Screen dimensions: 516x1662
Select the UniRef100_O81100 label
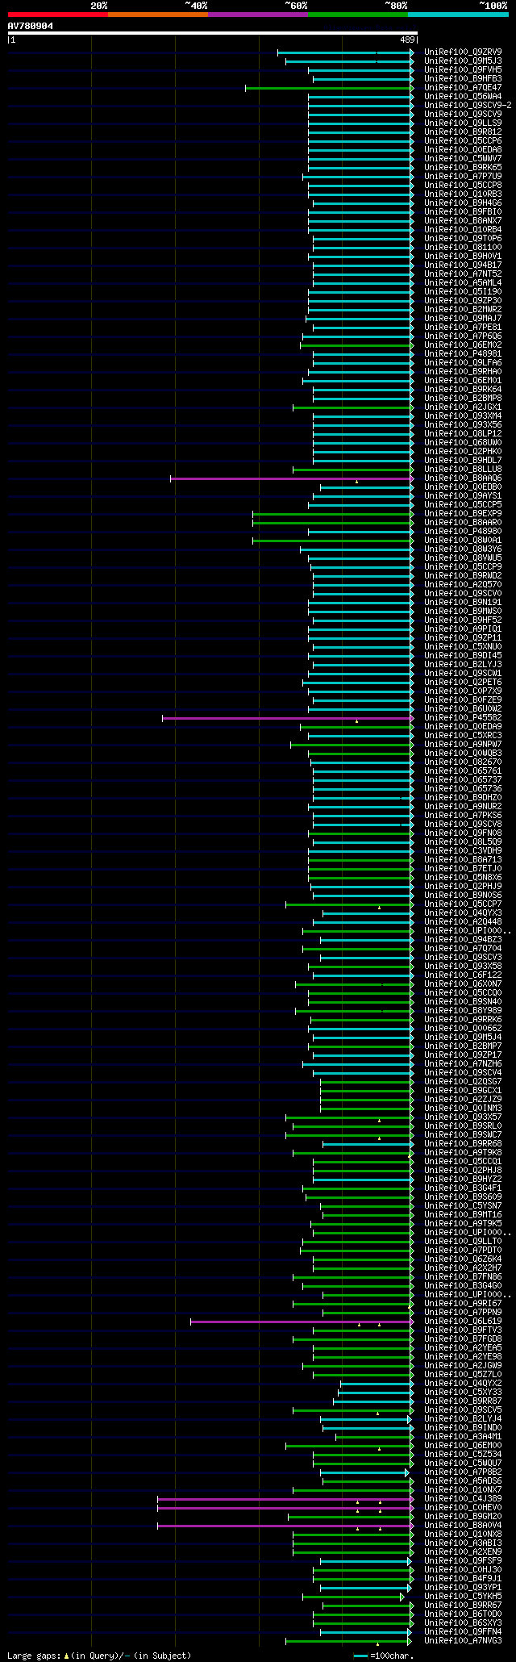point(463,247)
